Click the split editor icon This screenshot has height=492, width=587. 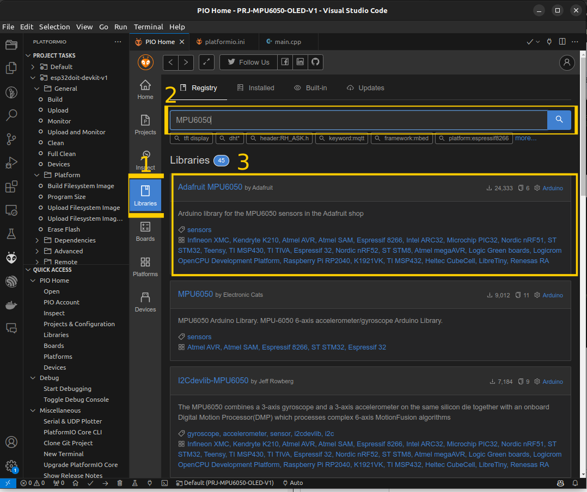[562, 41]
